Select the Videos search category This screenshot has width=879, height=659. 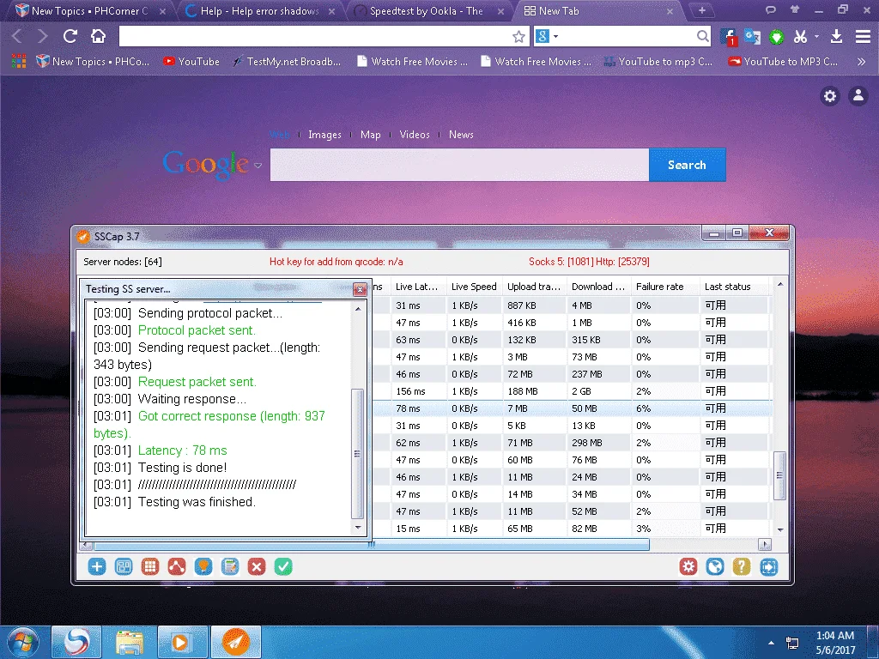(415, 135)
